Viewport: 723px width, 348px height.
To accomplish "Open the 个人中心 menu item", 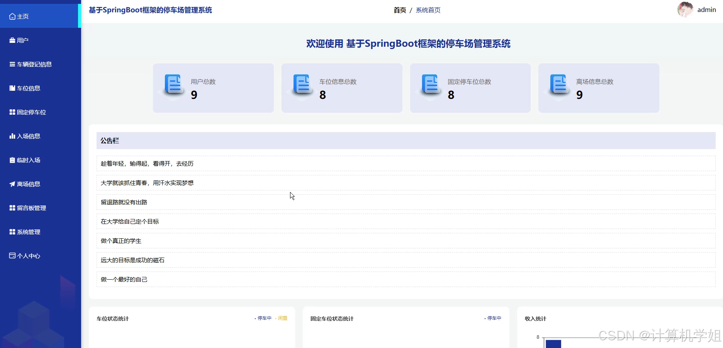I will pyautogui.click(x=41, y=256).
